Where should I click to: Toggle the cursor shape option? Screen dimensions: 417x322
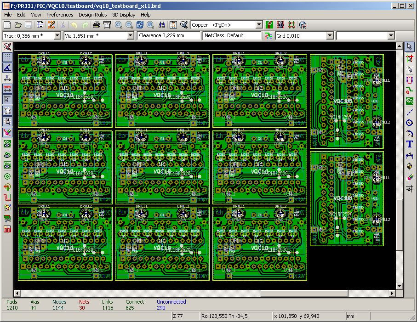(x=7, y=100)
